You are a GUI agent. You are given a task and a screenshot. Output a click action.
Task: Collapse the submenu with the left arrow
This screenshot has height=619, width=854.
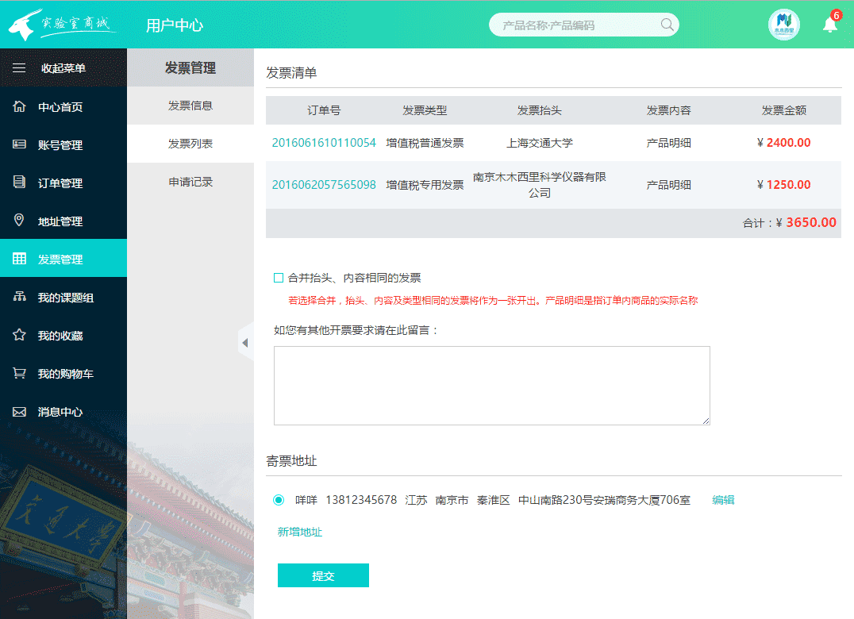tap(245, 343)
